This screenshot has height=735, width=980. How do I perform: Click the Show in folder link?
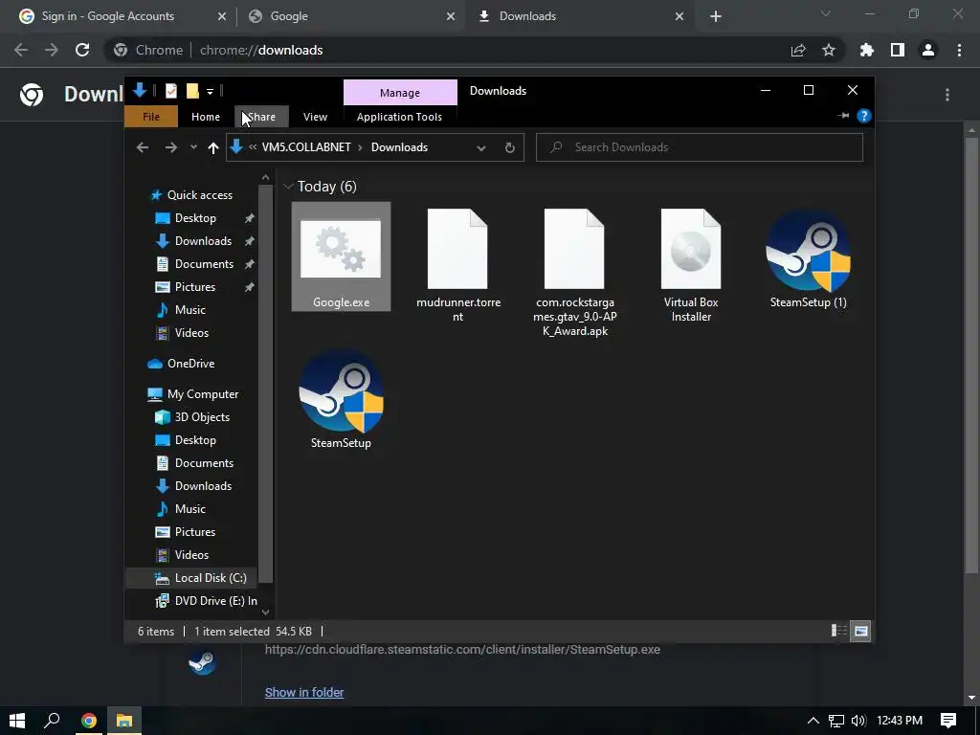304,693
